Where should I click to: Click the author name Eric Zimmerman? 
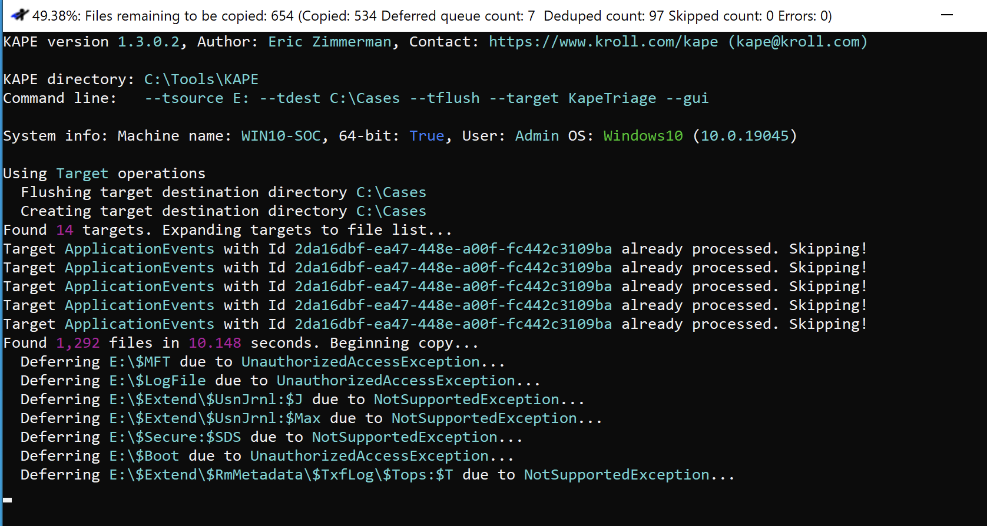pyautogui.click(x=330, y=42)
